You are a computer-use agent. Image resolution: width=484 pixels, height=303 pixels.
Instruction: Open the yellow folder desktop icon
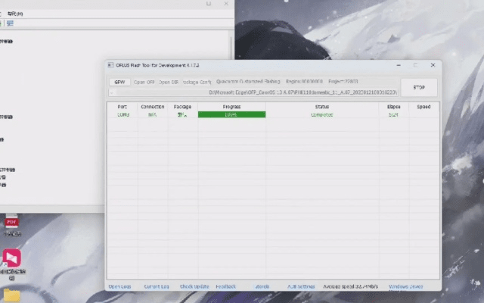click(11, 295)
